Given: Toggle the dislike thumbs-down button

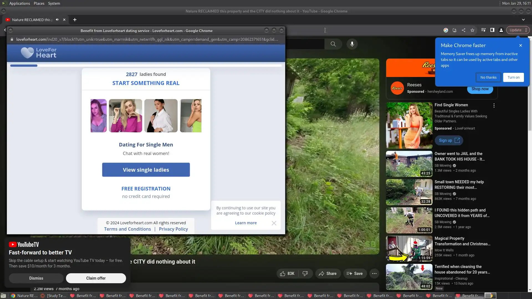Looking at the screenshot, I should pyautogui.click(x=305, y=274).
